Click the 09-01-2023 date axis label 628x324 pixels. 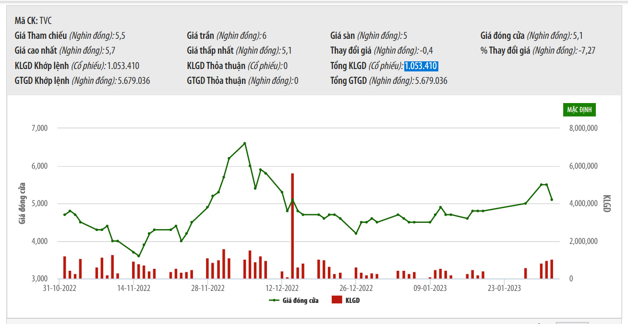430,288
